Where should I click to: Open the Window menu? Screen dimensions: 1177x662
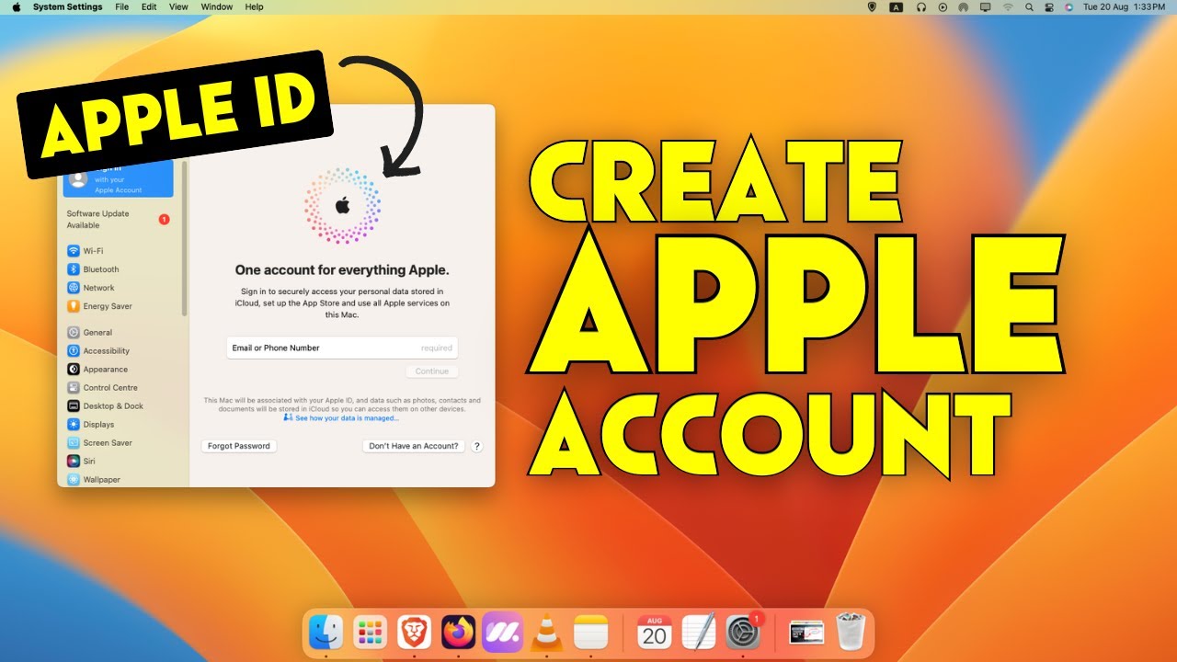tap(217, 6)
